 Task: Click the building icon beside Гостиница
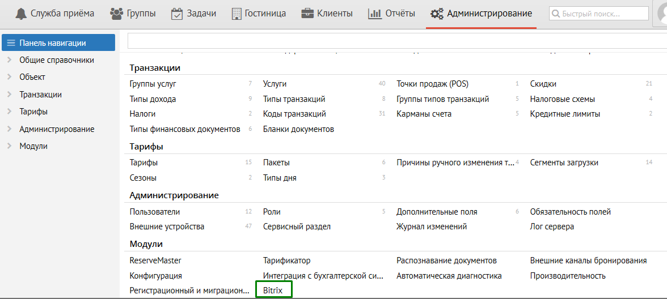(x=237, y=14)
